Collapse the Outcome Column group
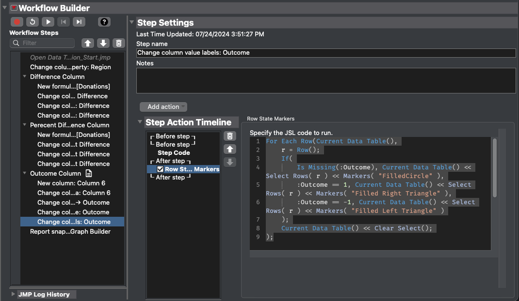Image resolution: width=519 pixels, height=301 pixels. [24, 173]
